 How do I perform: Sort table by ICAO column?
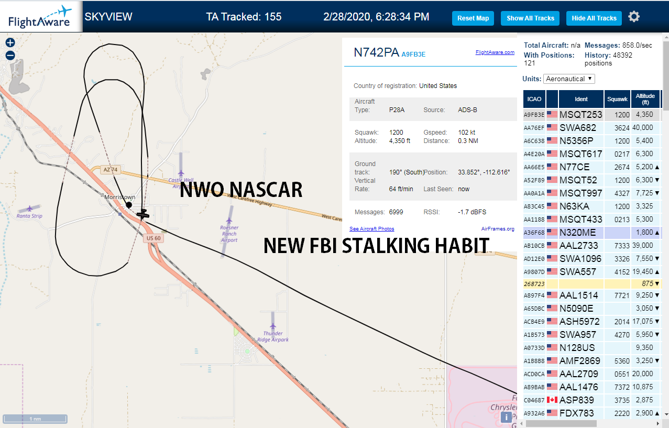coord(534,99)
